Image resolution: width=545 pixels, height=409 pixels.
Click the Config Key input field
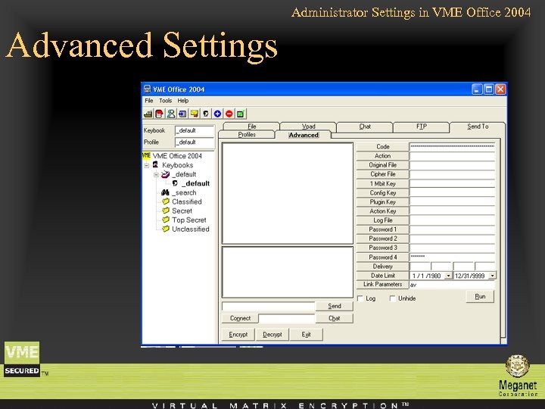click(452, 192)
